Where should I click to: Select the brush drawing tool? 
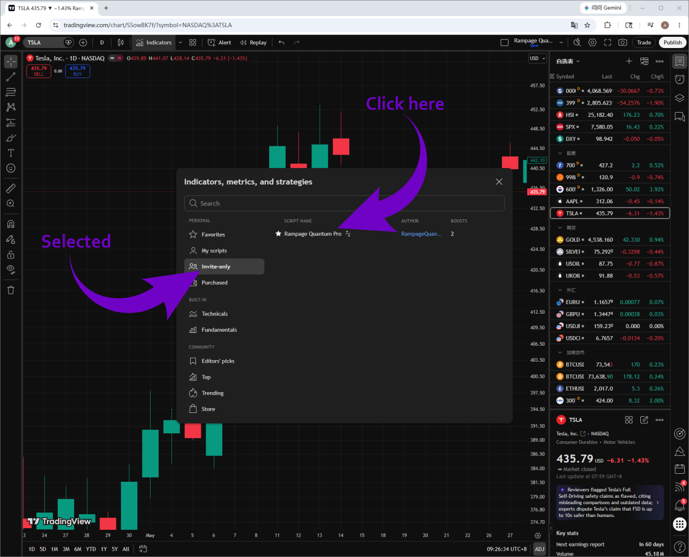coord(11,138)
